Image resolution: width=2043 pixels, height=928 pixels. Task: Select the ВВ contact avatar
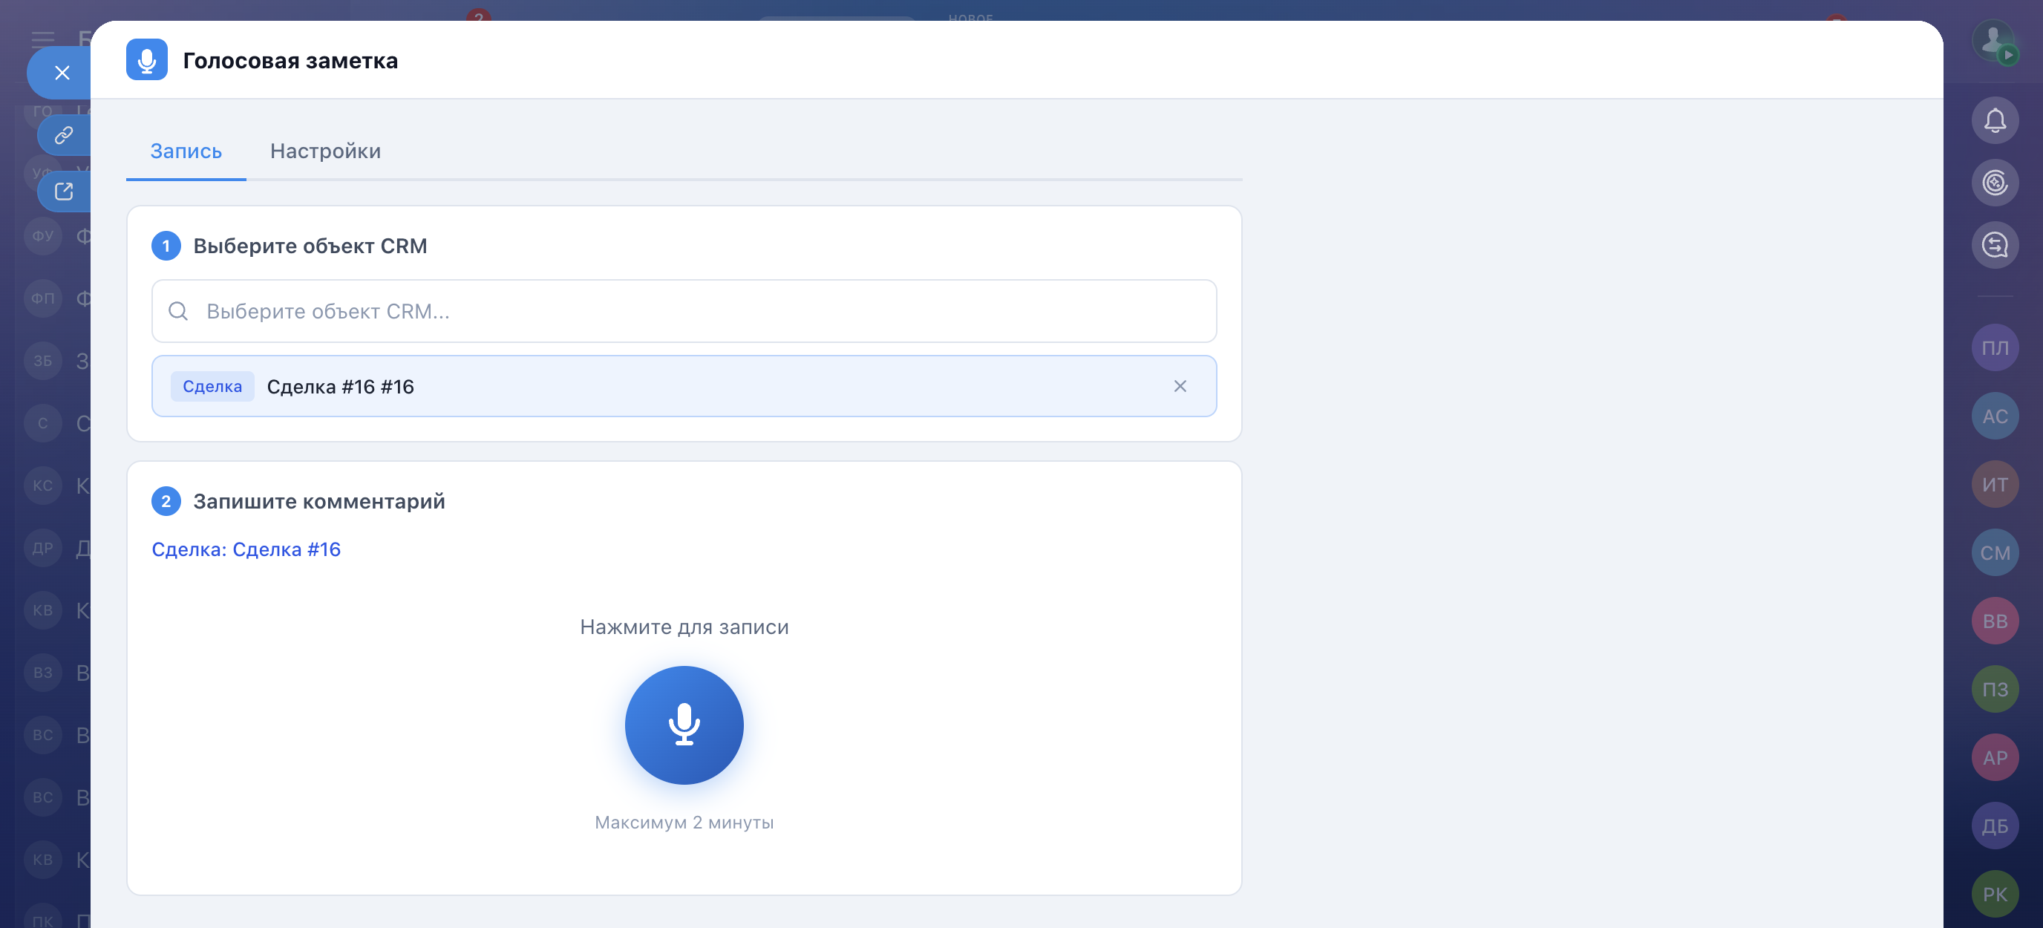pos(1995,620)
